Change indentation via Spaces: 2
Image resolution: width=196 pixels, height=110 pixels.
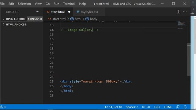132,107
